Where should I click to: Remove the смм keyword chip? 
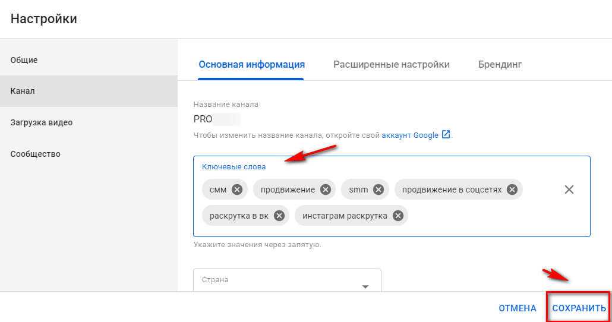(237, 190)
